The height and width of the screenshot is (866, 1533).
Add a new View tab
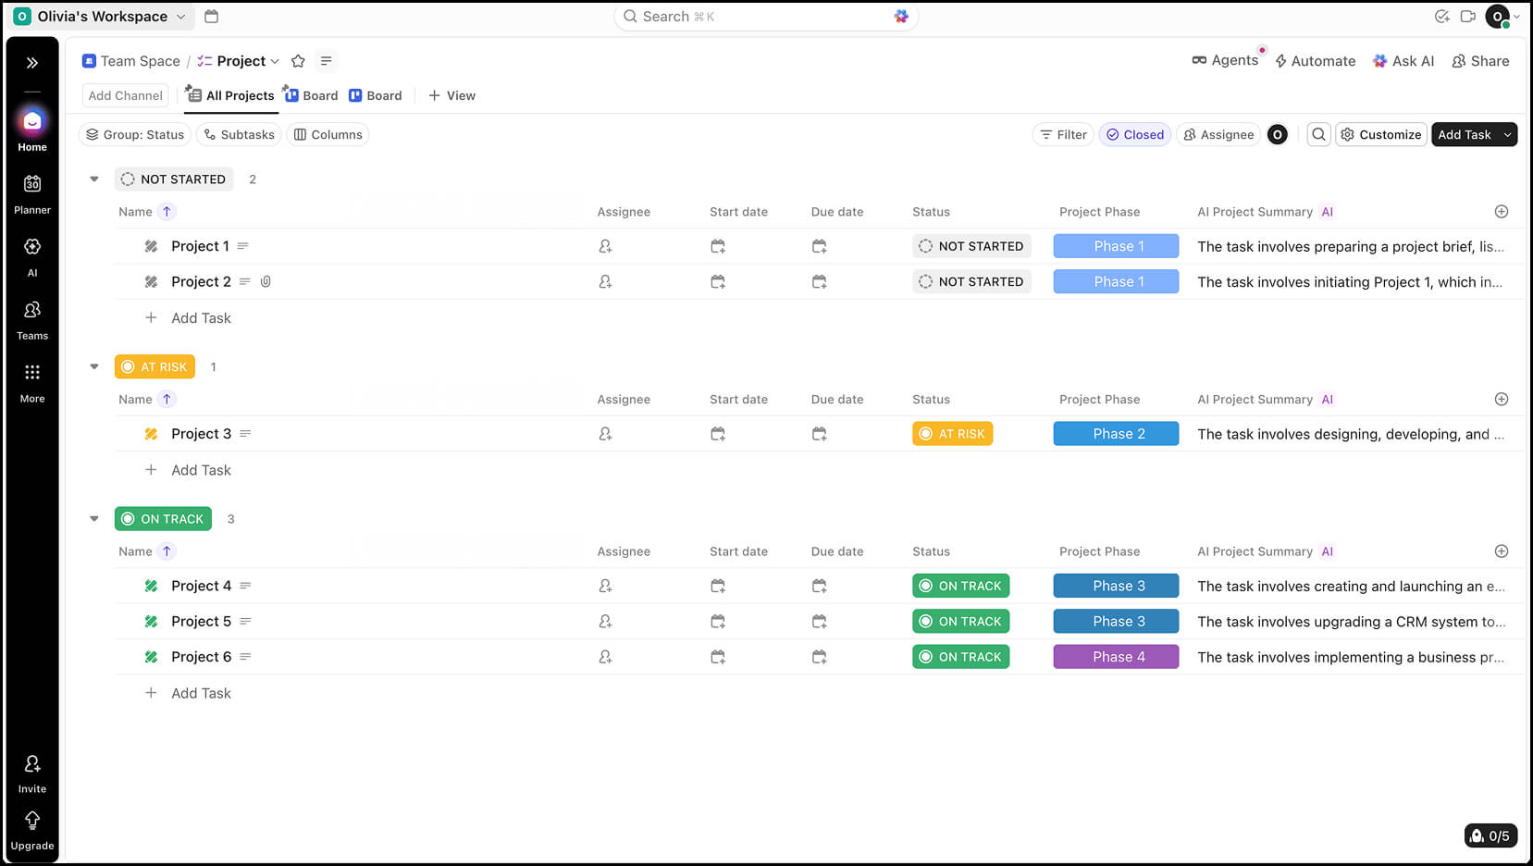point(451,96)
